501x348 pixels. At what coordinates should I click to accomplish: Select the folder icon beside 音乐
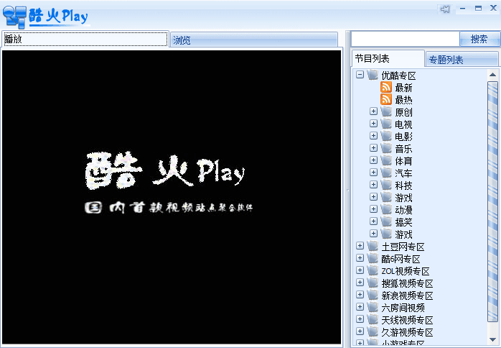coord(386,149)
